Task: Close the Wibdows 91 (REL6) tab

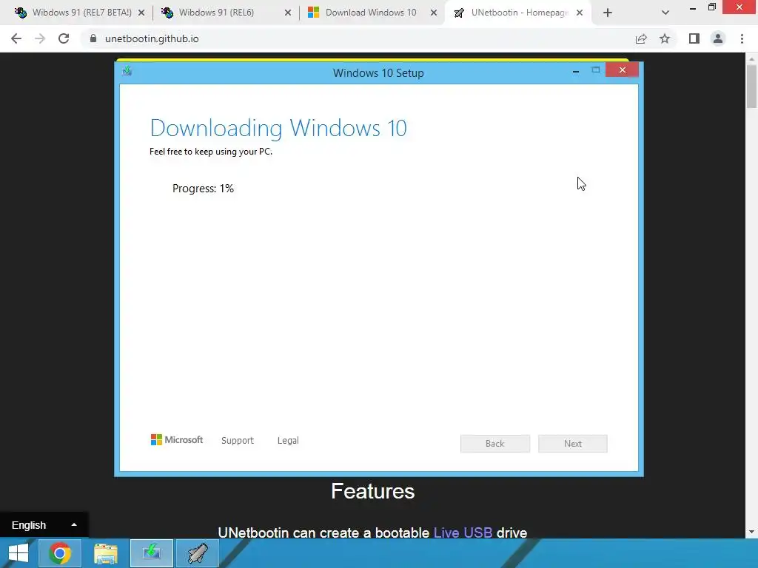Action: [288, 13]
